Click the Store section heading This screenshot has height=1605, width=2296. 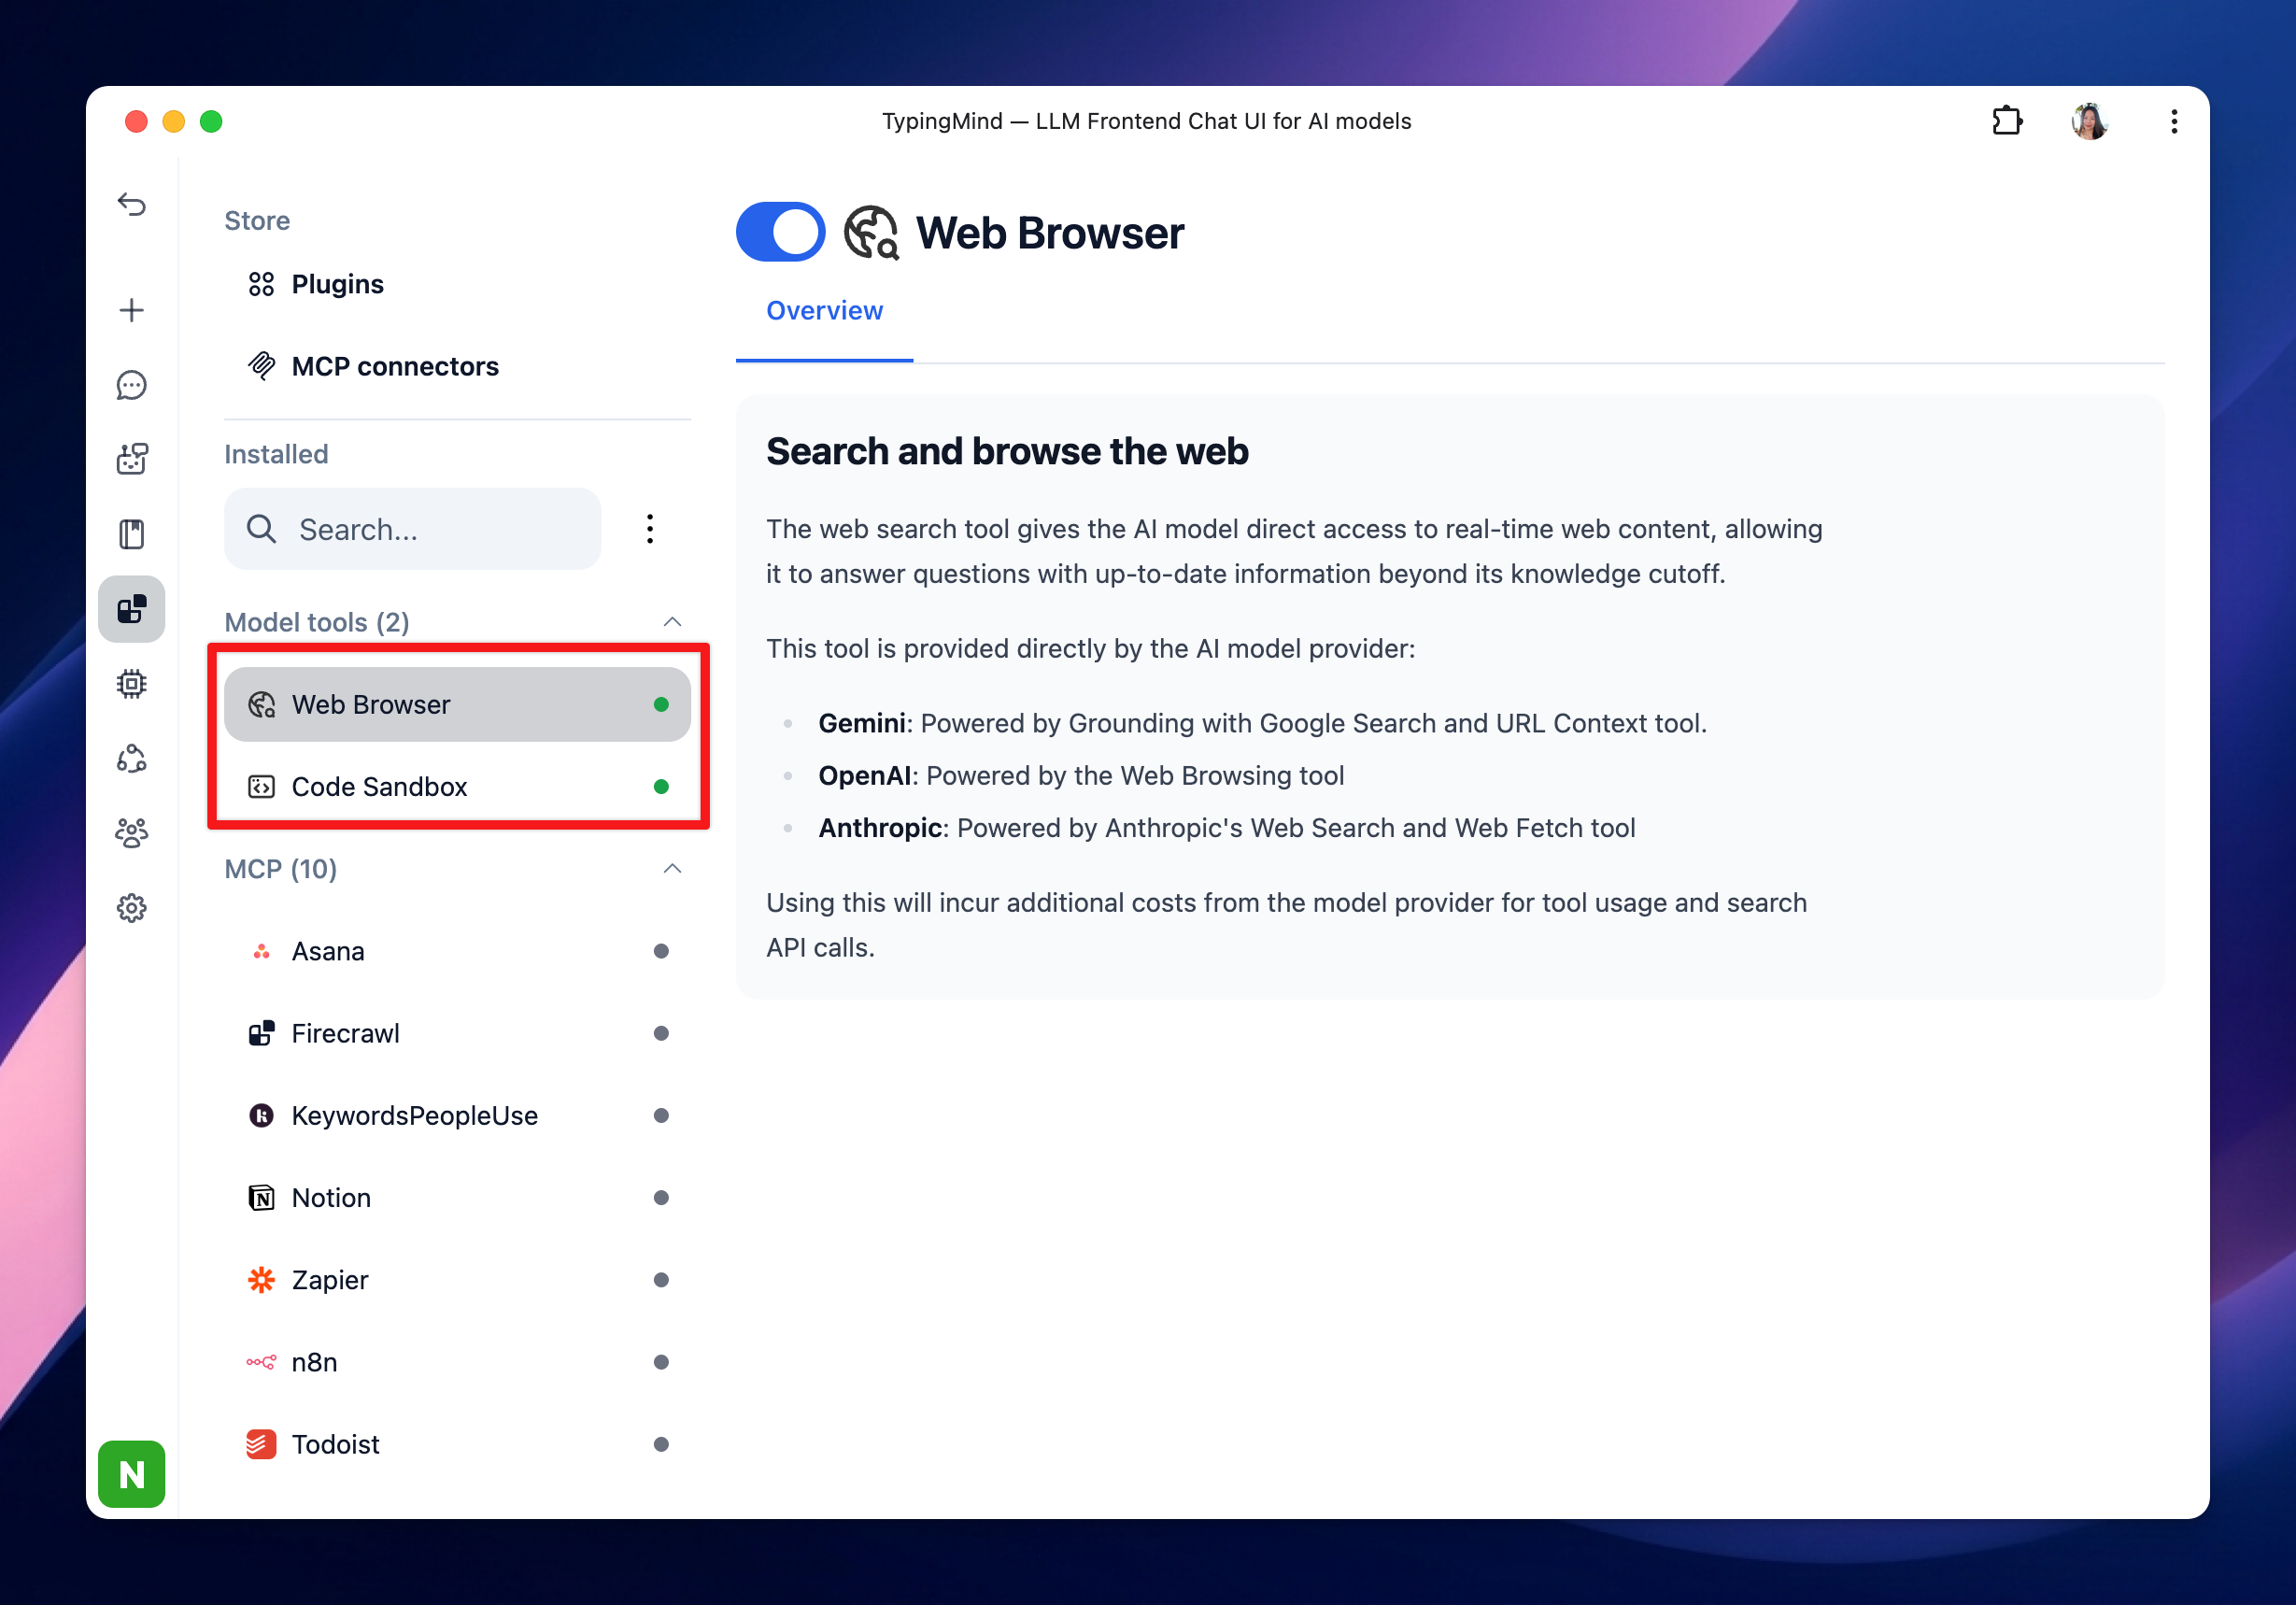tap(257, 220)
